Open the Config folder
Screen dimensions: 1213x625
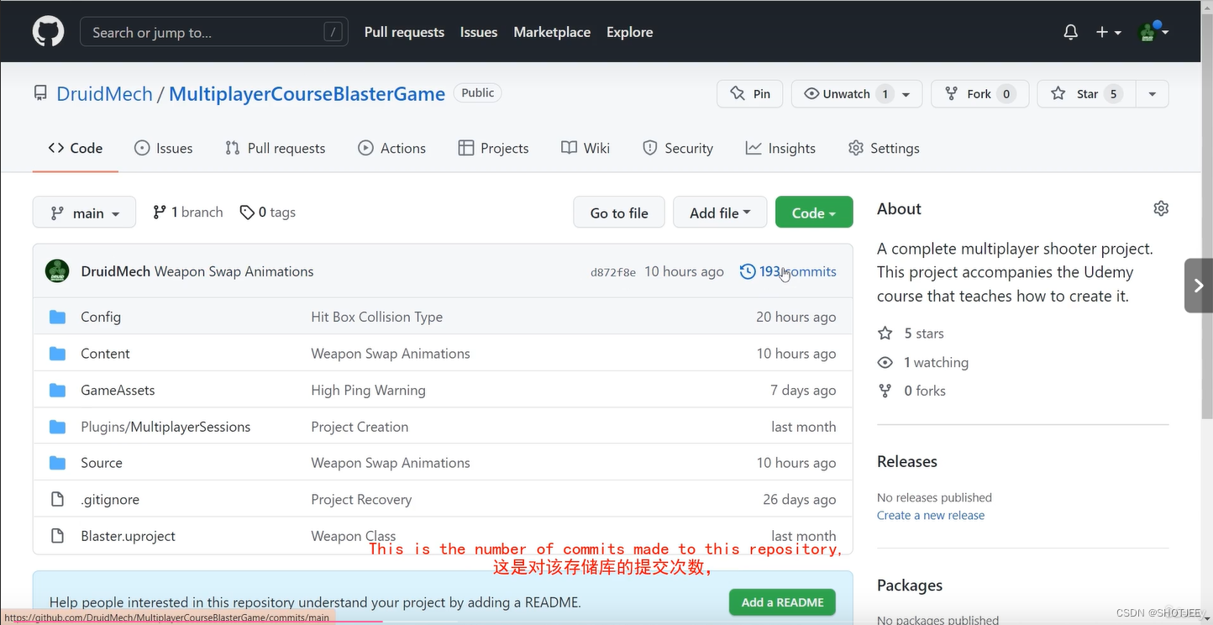[x=101, y=317]
